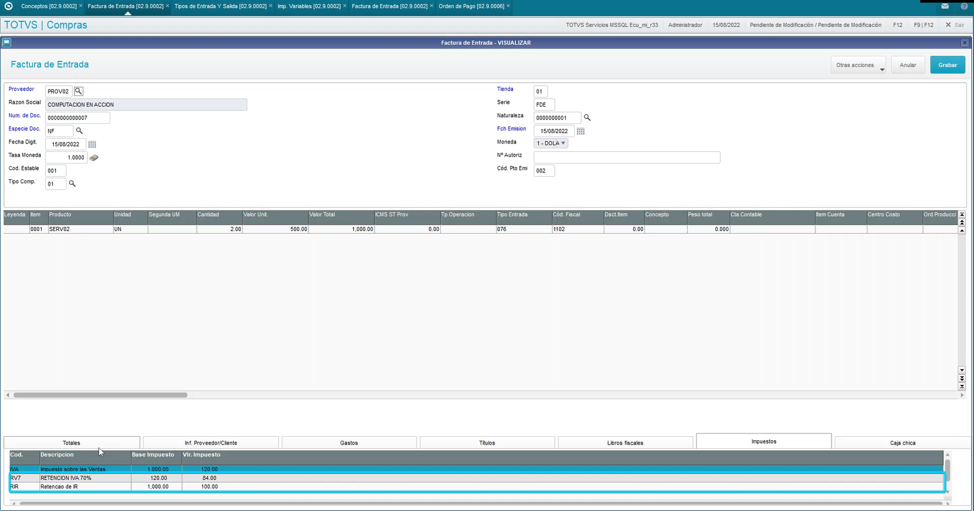The image size is (974, 511).
Task: Switch to the Libros fiscales tab
Action: (625, 442)
